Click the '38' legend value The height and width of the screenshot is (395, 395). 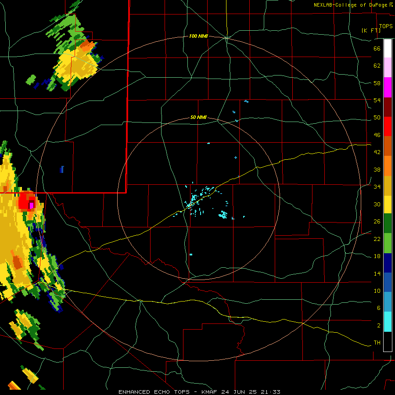click(x=377, y=169)
